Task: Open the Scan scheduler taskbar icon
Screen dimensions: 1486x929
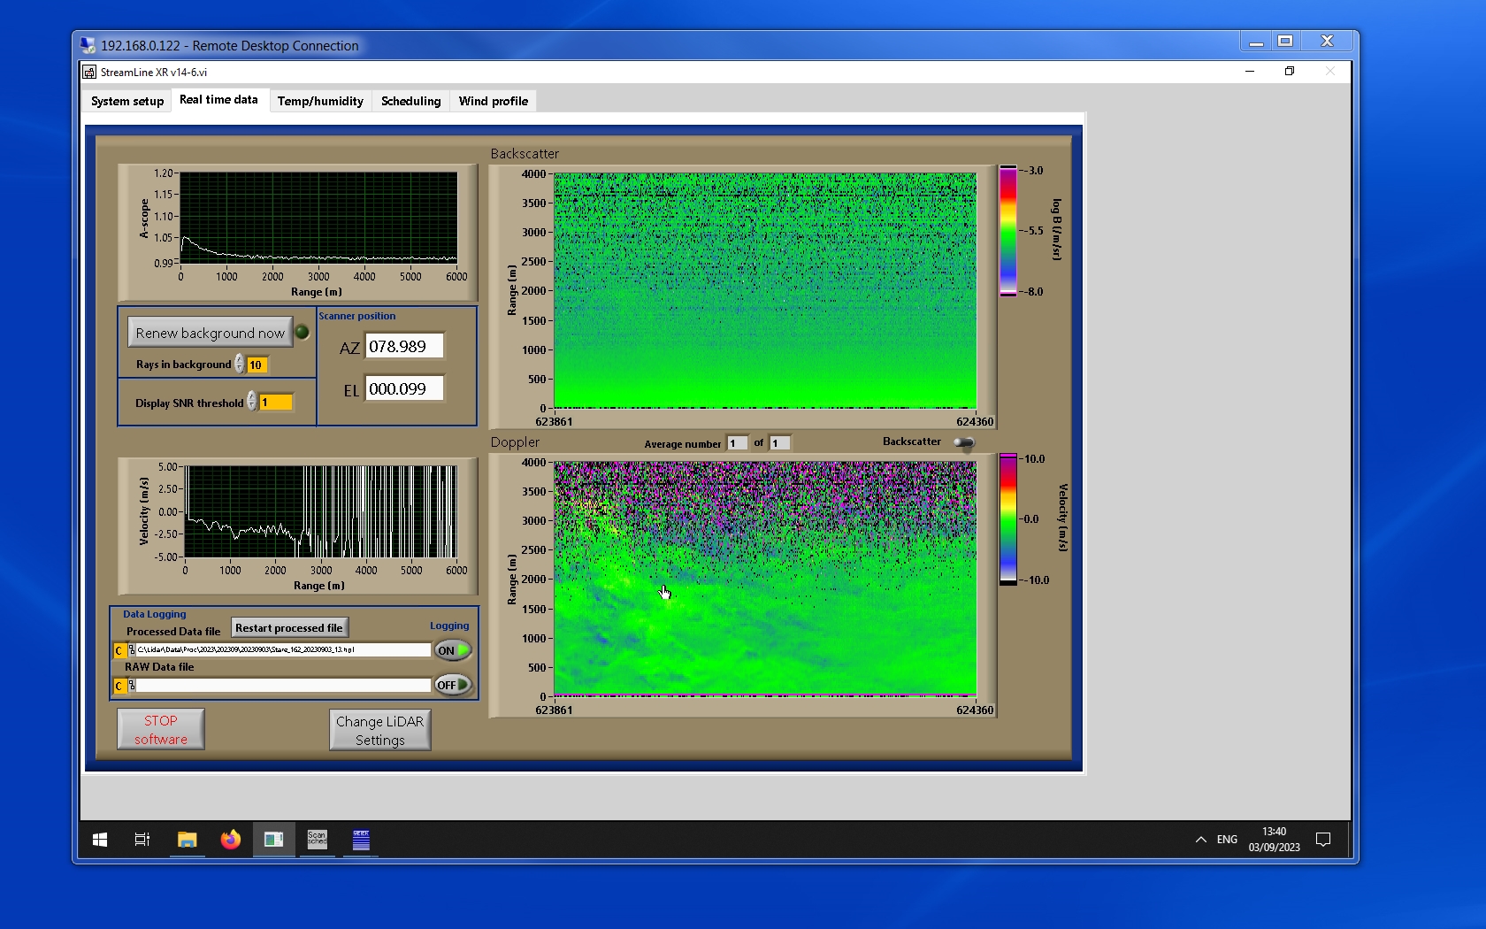Action: coord(317,839)
